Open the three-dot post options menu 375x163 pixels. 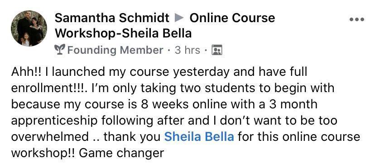[356, 19]
